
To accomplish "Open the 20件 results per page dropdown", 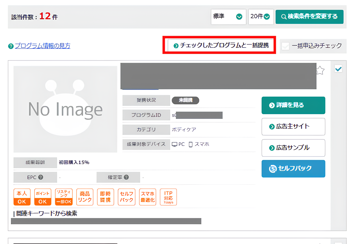I will point(261,17).
